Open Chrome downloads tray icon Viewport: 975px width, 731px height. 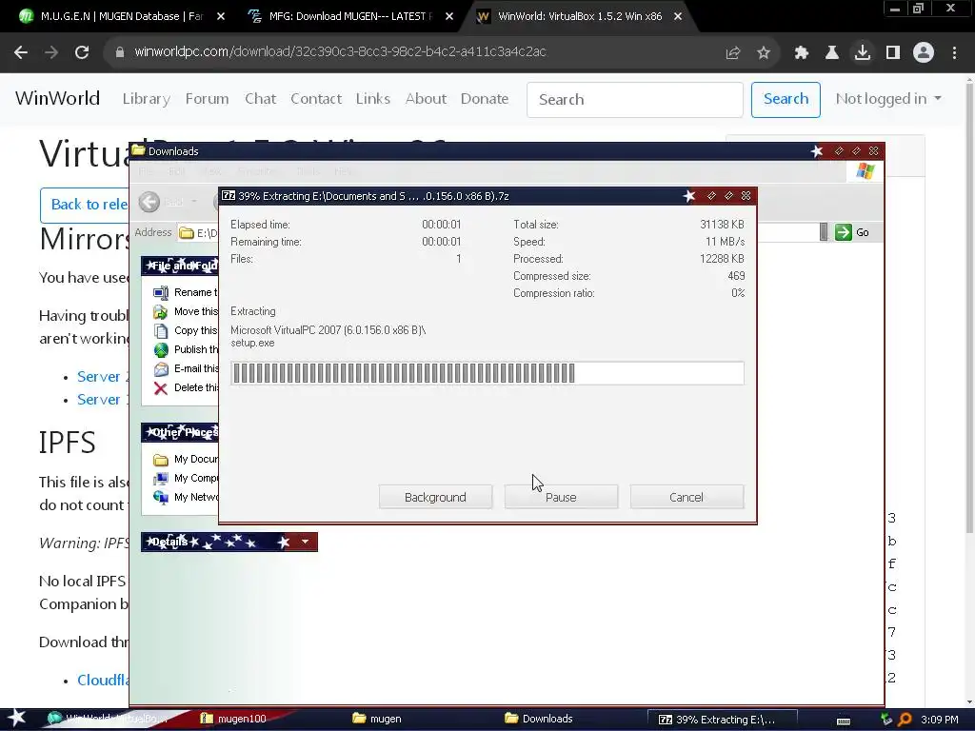pos(863,53)
